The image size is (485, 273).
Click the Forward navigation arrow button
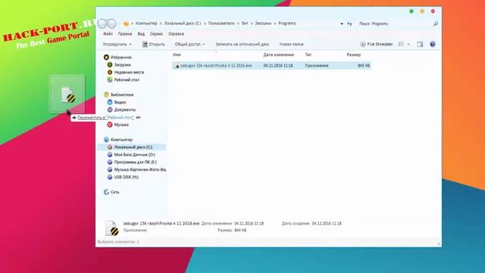112,24
